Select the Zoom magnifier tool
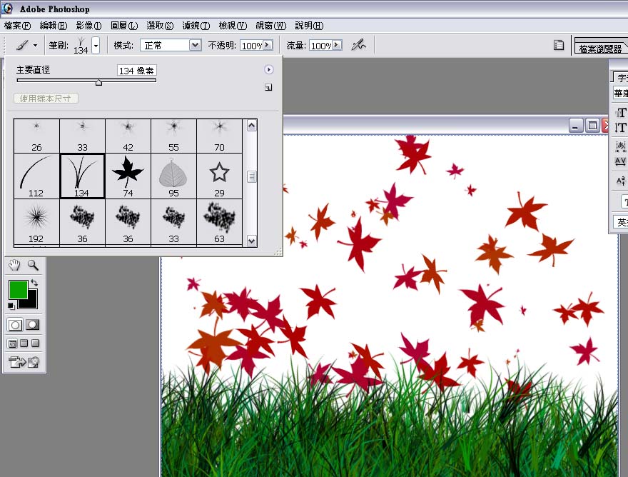 click(x=33, y=266)
